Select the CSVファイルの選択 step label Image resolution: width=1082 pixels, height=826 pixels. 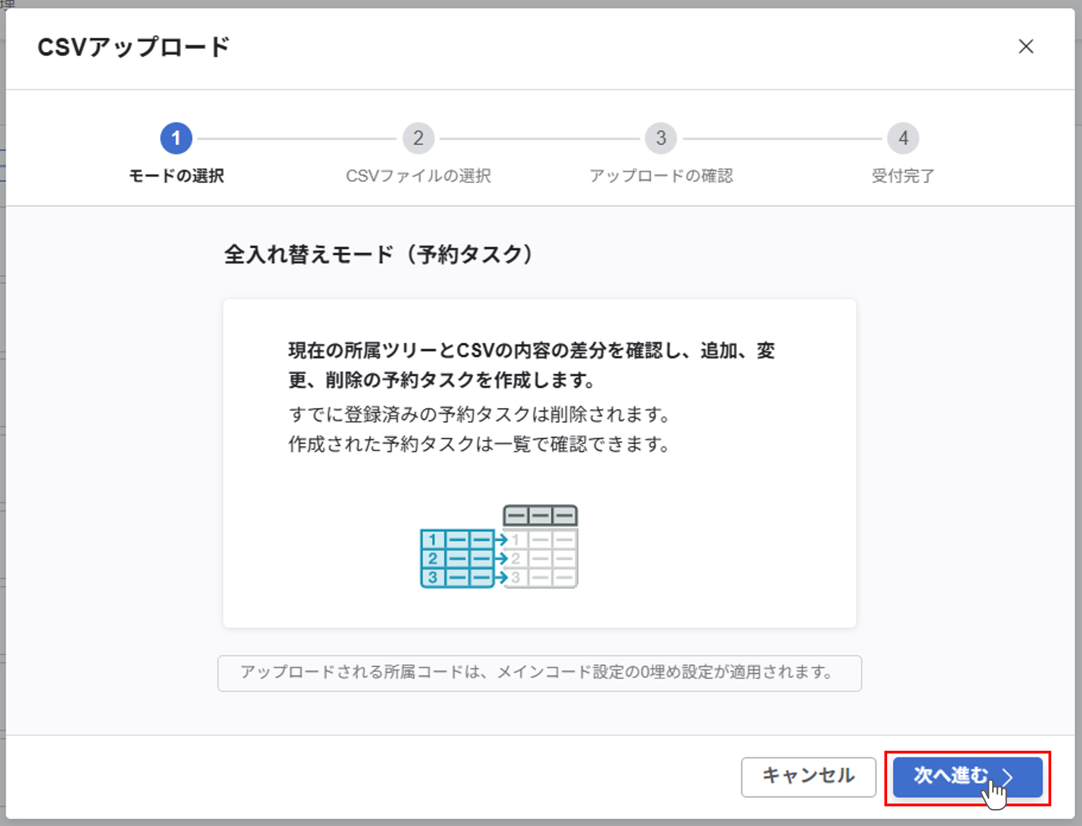(x=418, y=176)
